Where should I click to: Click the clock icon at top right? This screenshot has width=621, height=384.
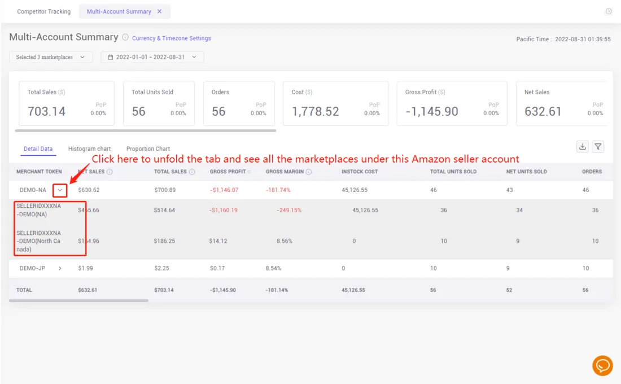[608, 11]
